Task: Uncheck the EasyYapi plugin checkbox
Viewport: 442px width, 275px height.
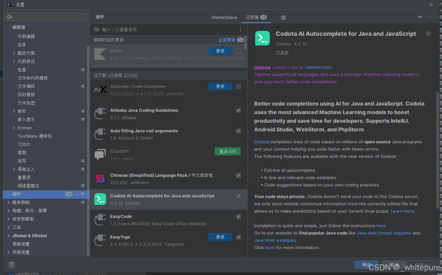Action: pyautogui.click(x=239, y=237)
